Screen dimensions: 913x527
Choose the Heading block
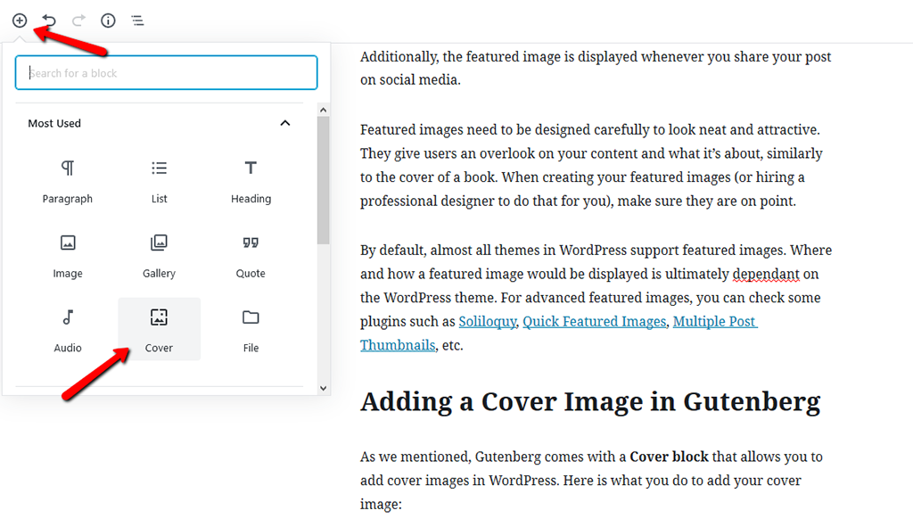click(x=251, y=181)
